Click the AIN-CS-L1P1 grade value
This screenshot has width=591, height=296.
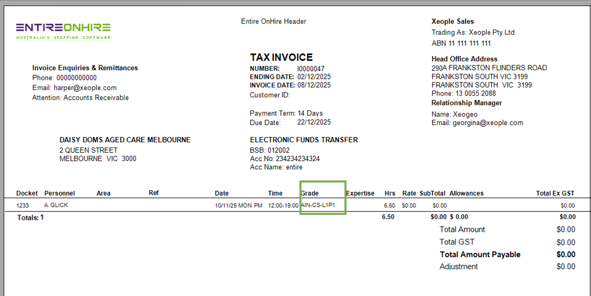[318, 205]
